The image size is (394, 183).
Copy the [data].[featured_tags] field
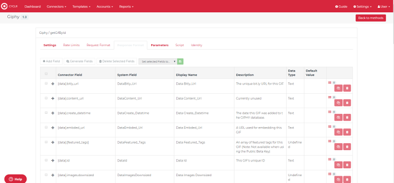[338, 147]
